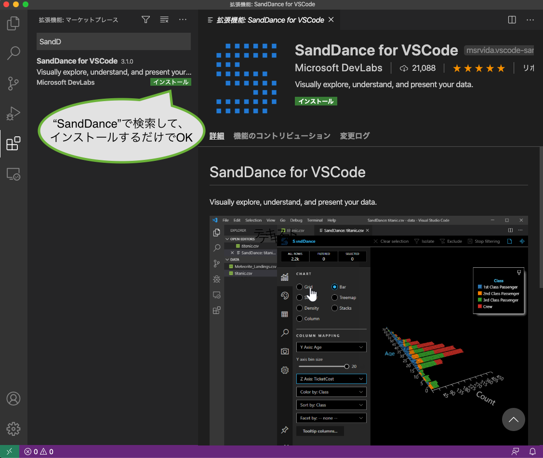Image resolution: width=543 pixels, height=458 pixels.
Task: Split the editor to the right
Action: click(512, 20)
